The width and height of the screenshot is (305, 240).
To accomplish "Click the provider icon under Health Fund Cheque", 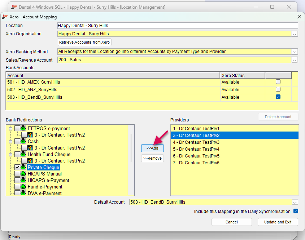I will pos(30,161).
